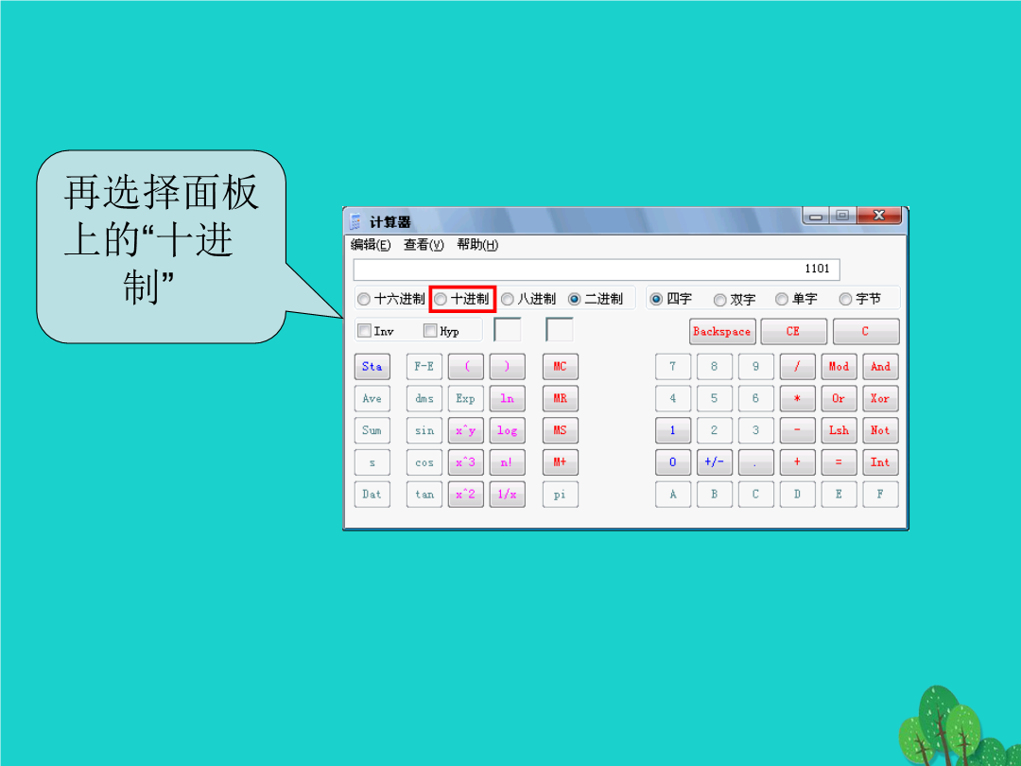Click the log button
The width and height of the screenshot is (1021, 766).
(508, 430)
